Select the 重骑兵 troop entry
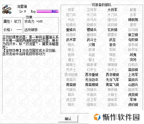The height and width of the screenshot is (124, 144). click(x=71, y=30)
